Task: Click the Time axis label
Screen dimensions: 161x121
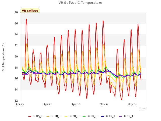Action: [x=142, y=108]
